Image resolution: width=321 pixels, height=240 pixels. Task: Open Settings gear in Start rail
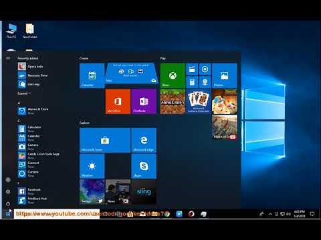[8, 191]
